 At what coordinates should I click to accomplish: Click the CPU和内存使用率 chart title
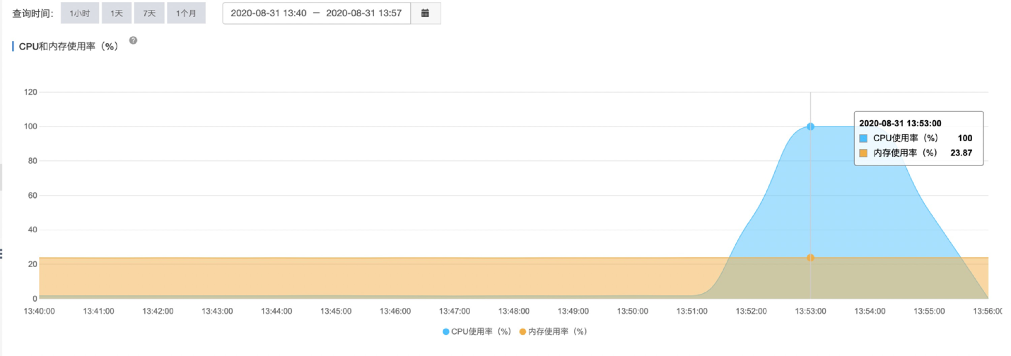coord(68,47)
